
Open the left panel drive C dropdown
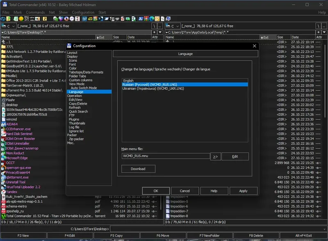9,26
